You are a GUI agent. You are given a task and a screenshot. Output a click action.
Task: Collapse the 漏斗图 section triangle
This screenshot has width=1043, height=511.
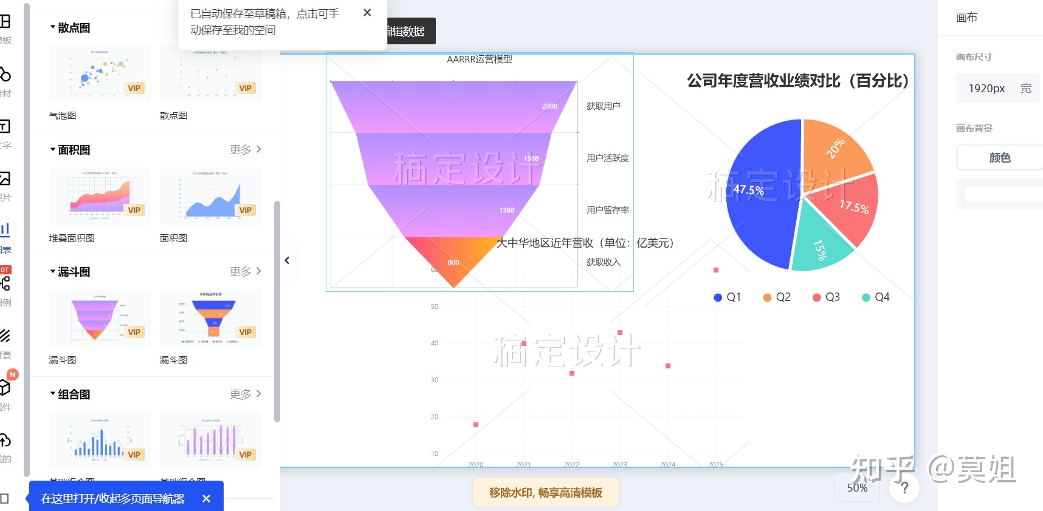coord(53,271)
